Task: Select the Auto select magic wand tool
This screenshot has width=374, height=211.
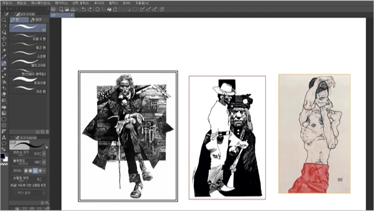Action: tap(4, 50)
